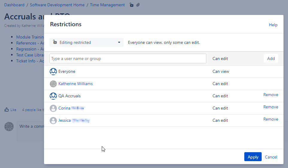Open Time Management breadcrumb link
The image size is (288, 168).
[x=107, y=5]
